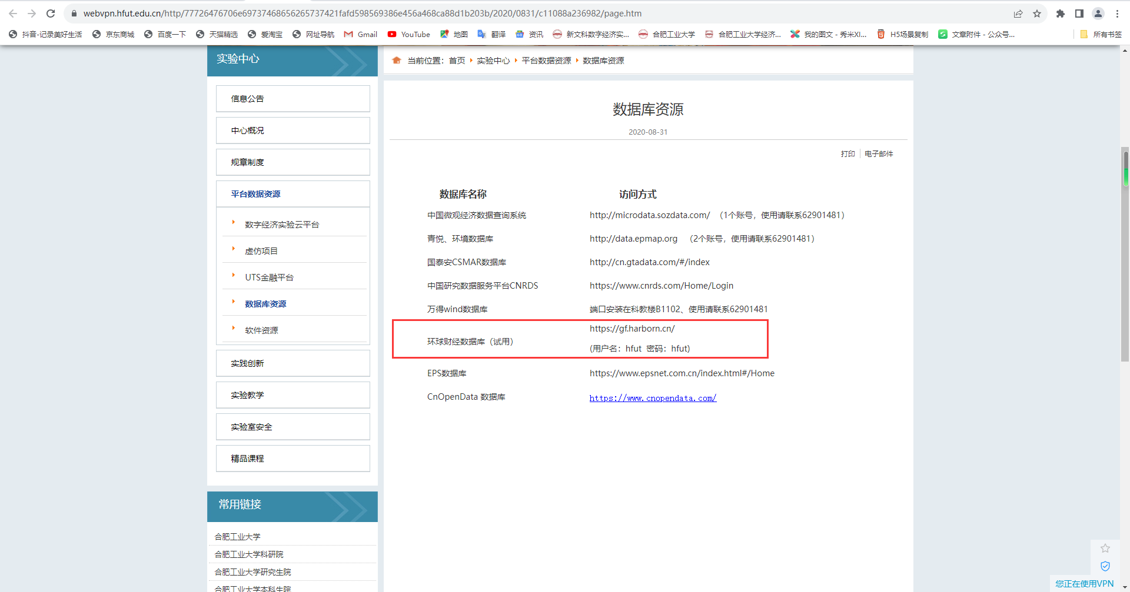Screen dimensions: 1130x592
Task: Click the home icon in breadcrumb
Action: pos(397,61)
